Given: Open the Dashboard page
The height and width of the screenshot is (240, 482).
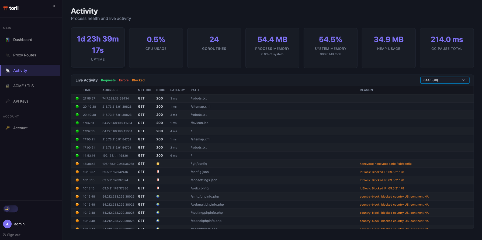Looking at the screenshot, I should tap(30, 40).
